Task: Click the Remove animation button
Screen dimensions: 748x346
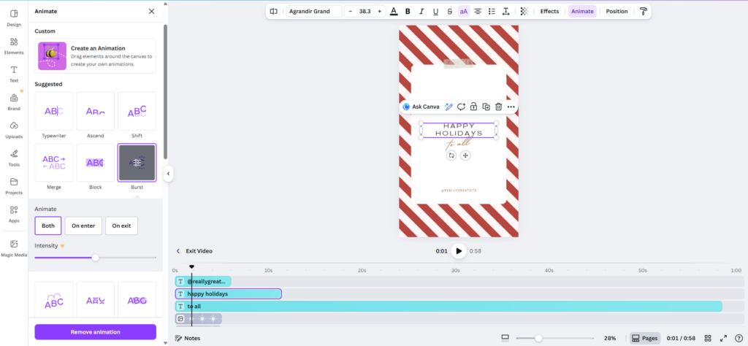Action: click(95, 332)
